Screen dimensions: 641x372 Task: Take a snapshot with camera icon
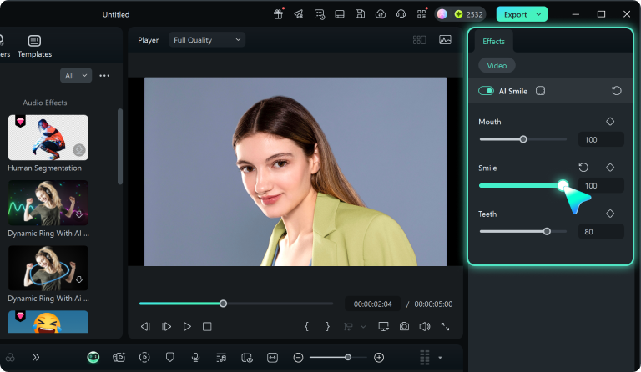pyautogui.click(x=404, y=327)
